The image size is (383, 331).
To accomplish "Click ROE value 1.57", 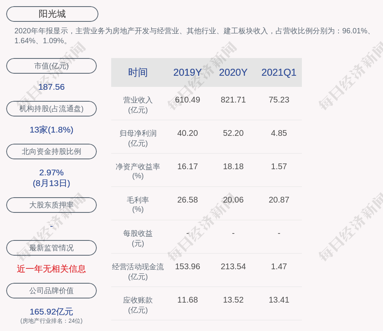I will (x=279, y=166).
